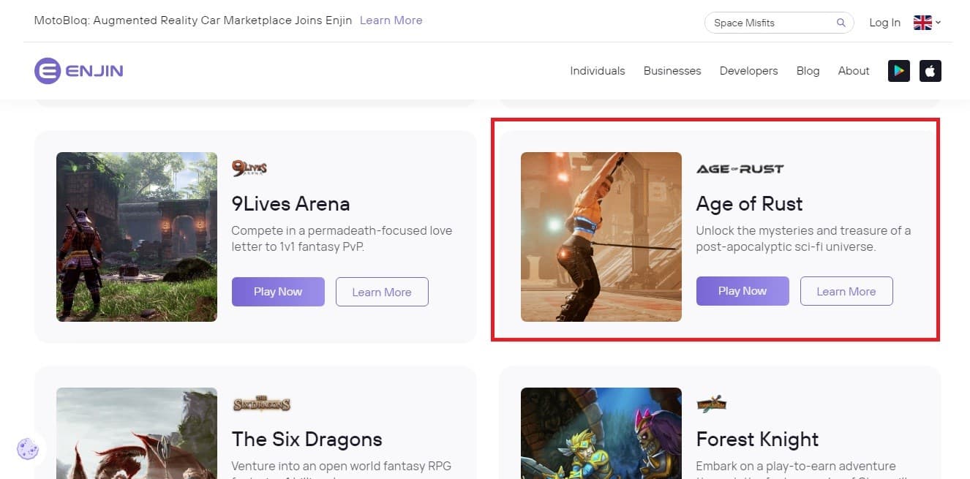The width and height of the screenshot is (970, 479).
Task: Click the Forest Knight title
Action: (x=758, y=439)
